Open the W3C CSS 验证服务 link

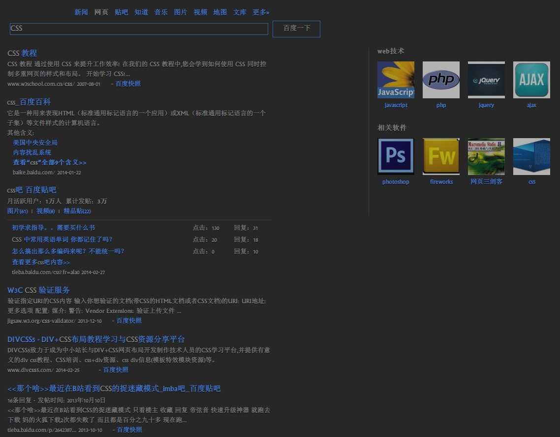(x=38, y=290)
